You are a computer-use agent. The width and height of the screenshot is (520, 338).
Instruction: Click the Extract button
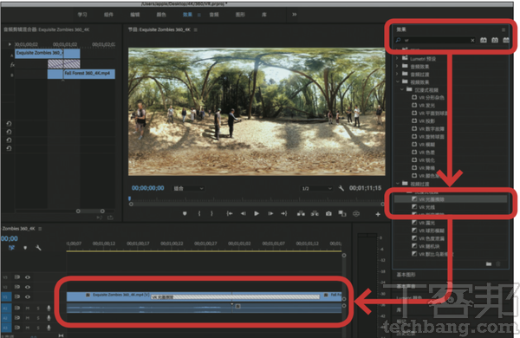(x=315, y=213)
